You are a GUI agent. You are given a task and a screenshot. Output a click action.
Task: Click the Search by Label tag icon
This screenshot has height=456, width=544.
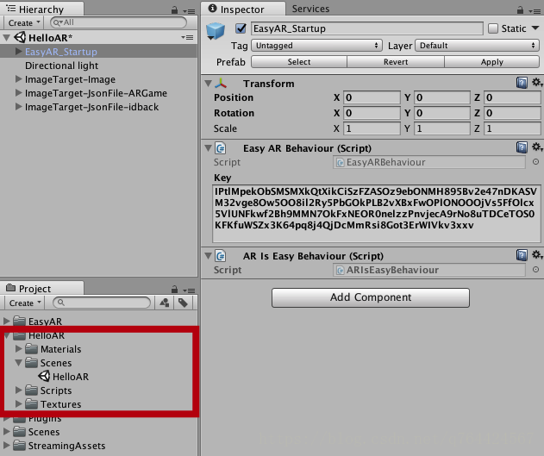tap(183, 303)
